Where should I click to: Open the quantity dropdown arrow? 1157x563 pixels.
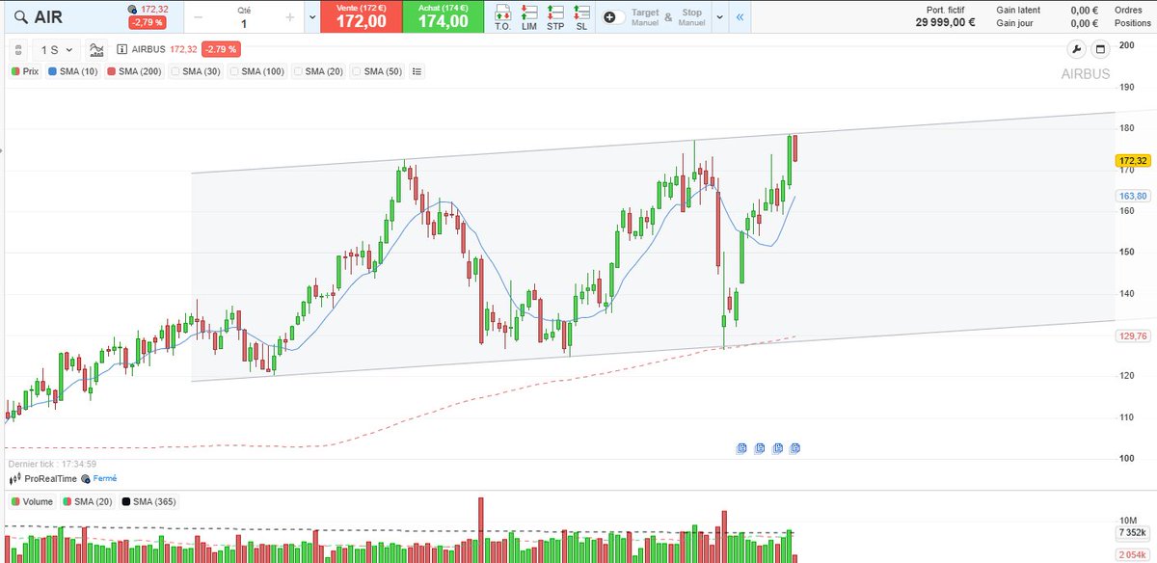point(311,17)
